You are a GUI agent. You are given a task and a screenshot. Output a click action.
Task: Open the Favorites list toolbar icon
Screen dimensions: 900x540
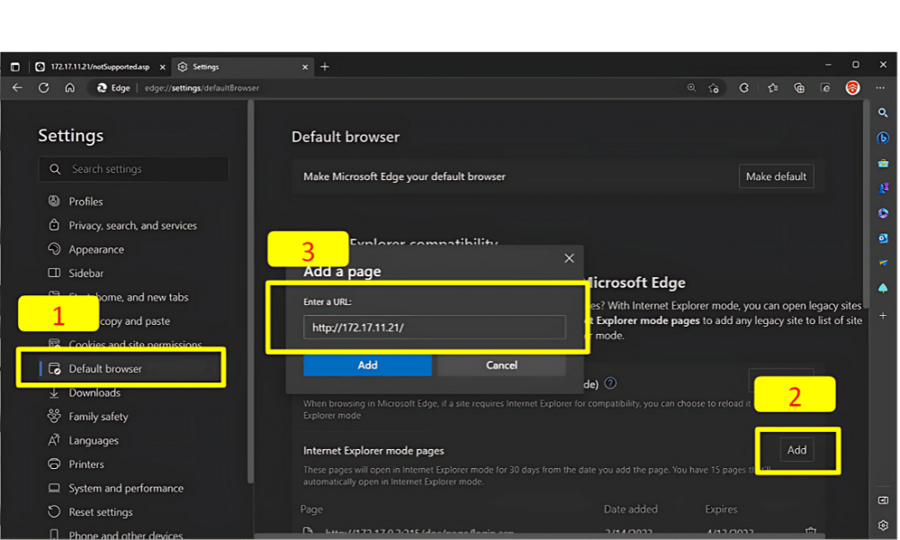(x=772, y=88)
